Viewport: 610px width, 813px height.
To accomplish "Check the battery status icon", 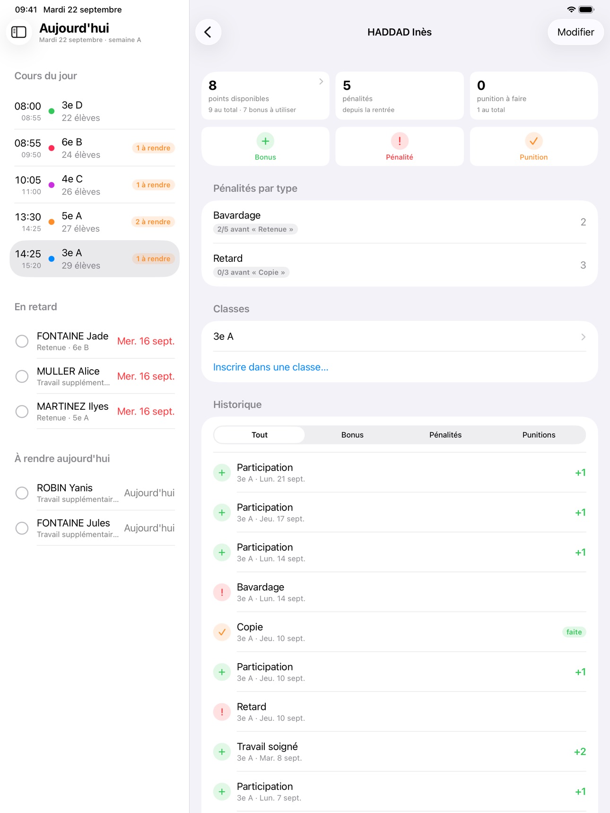I will pyautogui.click(x=586, y=9).
